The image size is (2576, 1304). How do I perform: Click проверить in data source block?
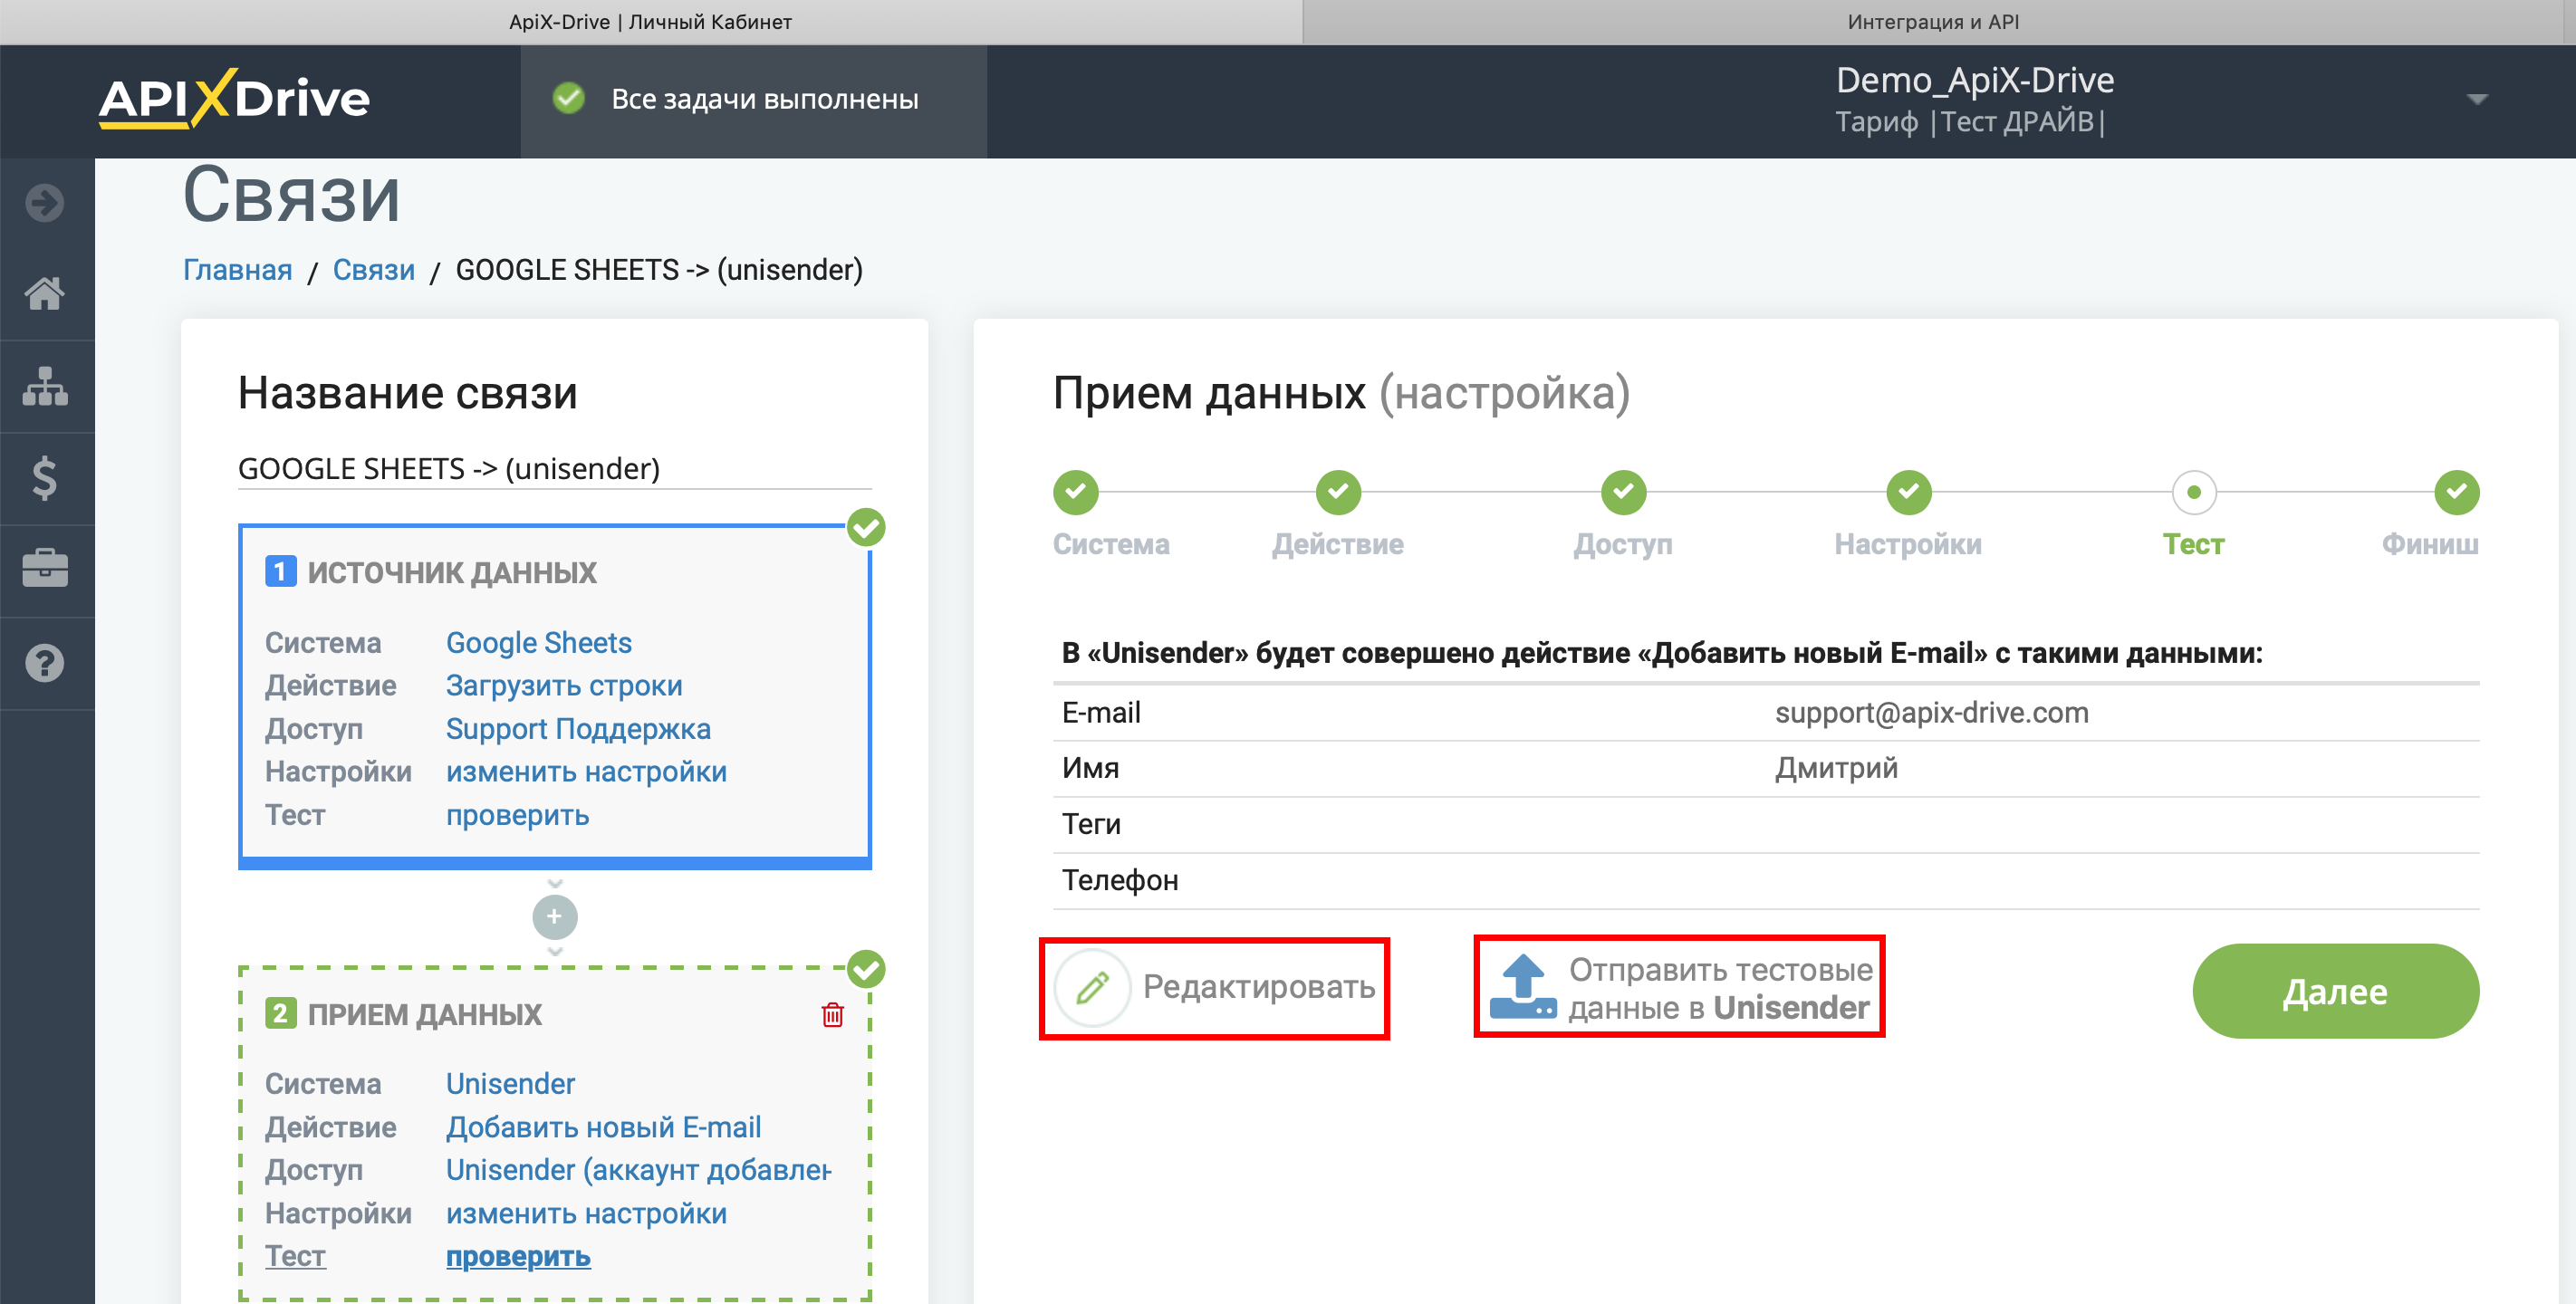pos(517,815)
